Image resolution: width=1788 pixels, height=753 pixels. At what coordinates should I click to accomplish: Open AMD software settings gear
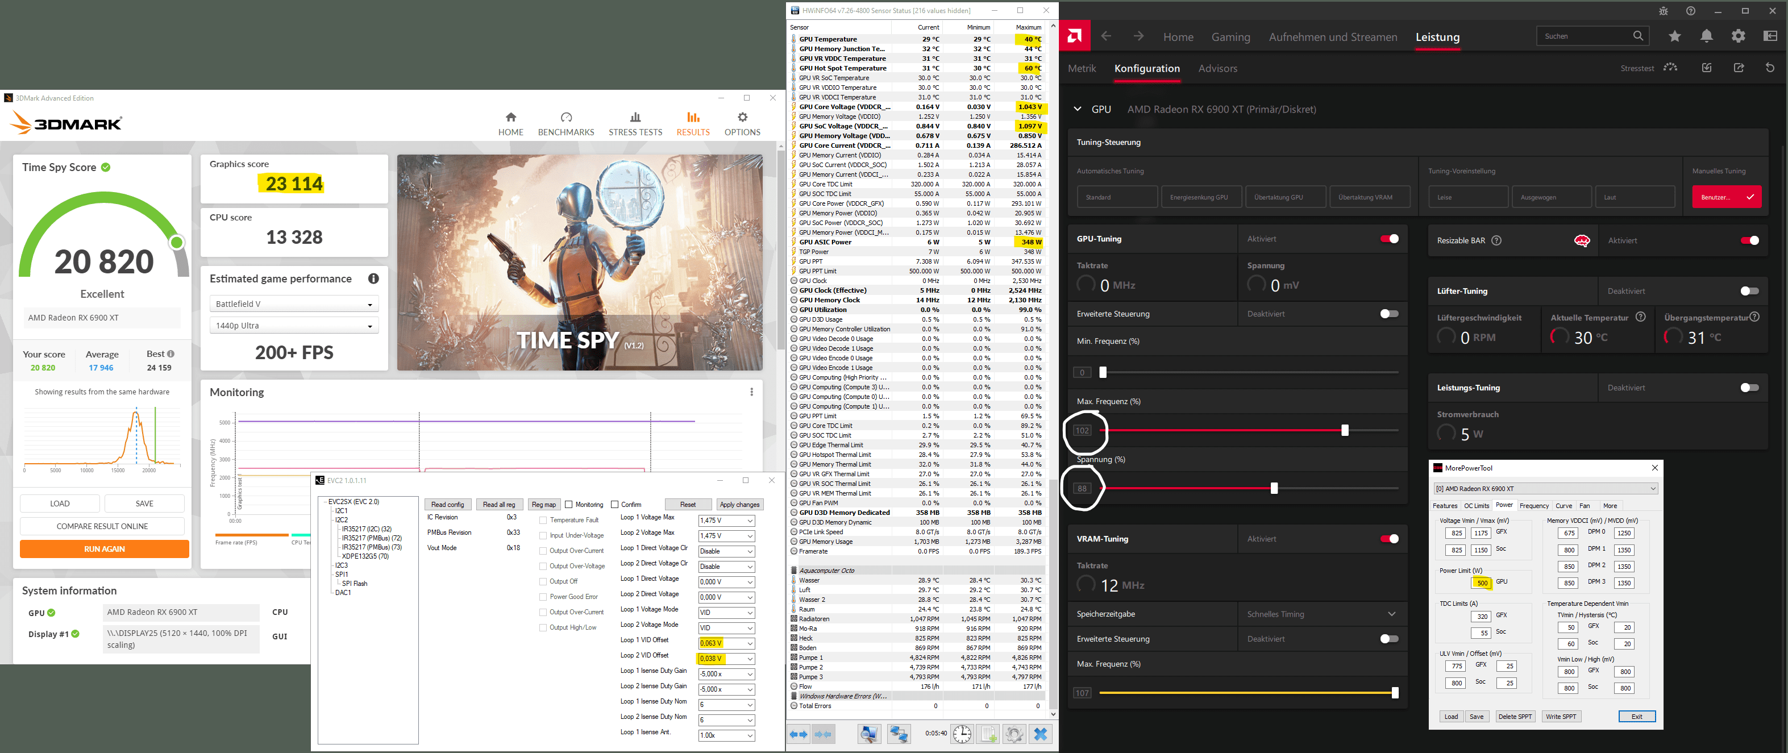pyautogui.click(x=1738, y=36)
